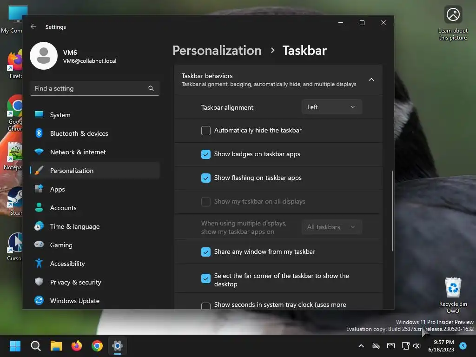This screenshot has height=357, width=476.
Task: Select the Firefox desktop shortcut
Action: [13, 64]
